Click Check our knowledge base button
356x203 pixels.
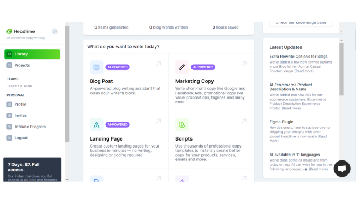point(301,24)
